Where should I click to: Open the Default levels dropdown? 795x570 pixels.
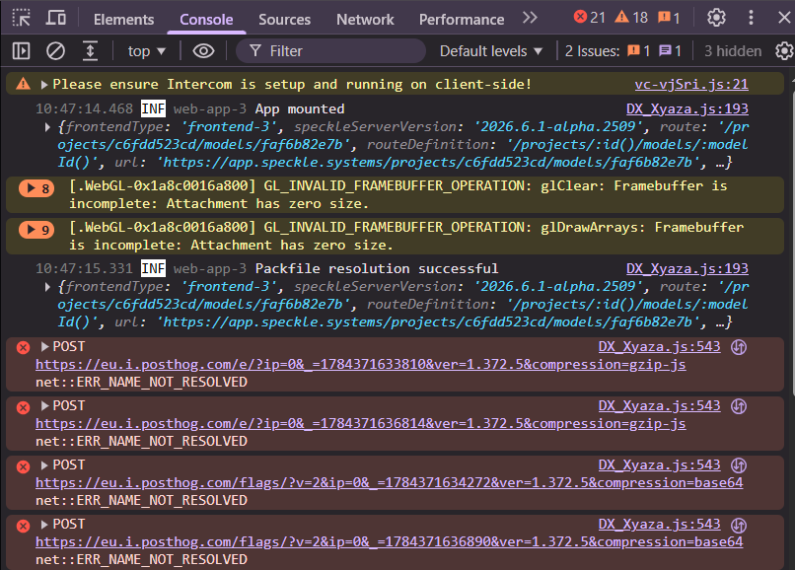click(x=491, y=50)
